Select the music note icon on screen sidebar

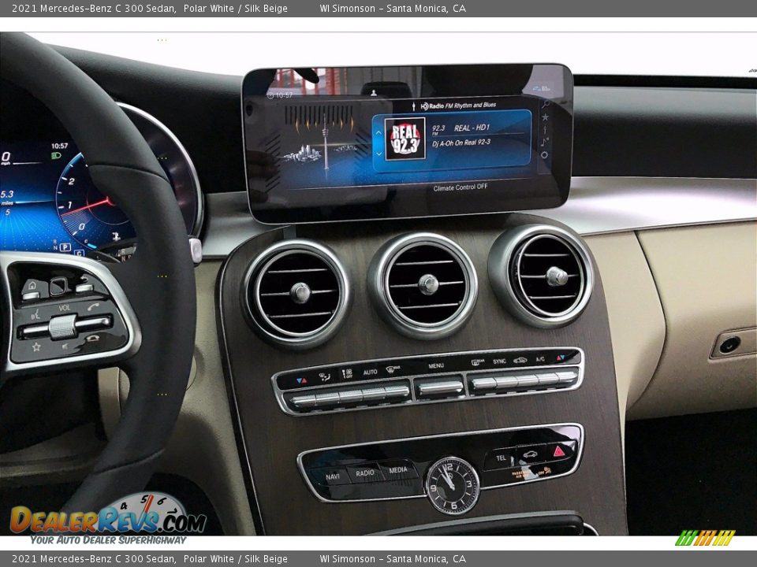tap(544, 142)
